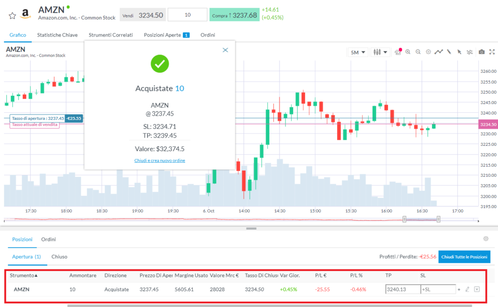This screenshot has width=498, height=307.
Task: Click the Vendi 3234.50 sell button
Action: 142,15
